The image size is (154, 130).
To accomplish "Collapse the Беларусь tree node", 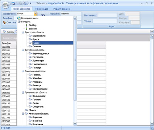I will [19, 22].
